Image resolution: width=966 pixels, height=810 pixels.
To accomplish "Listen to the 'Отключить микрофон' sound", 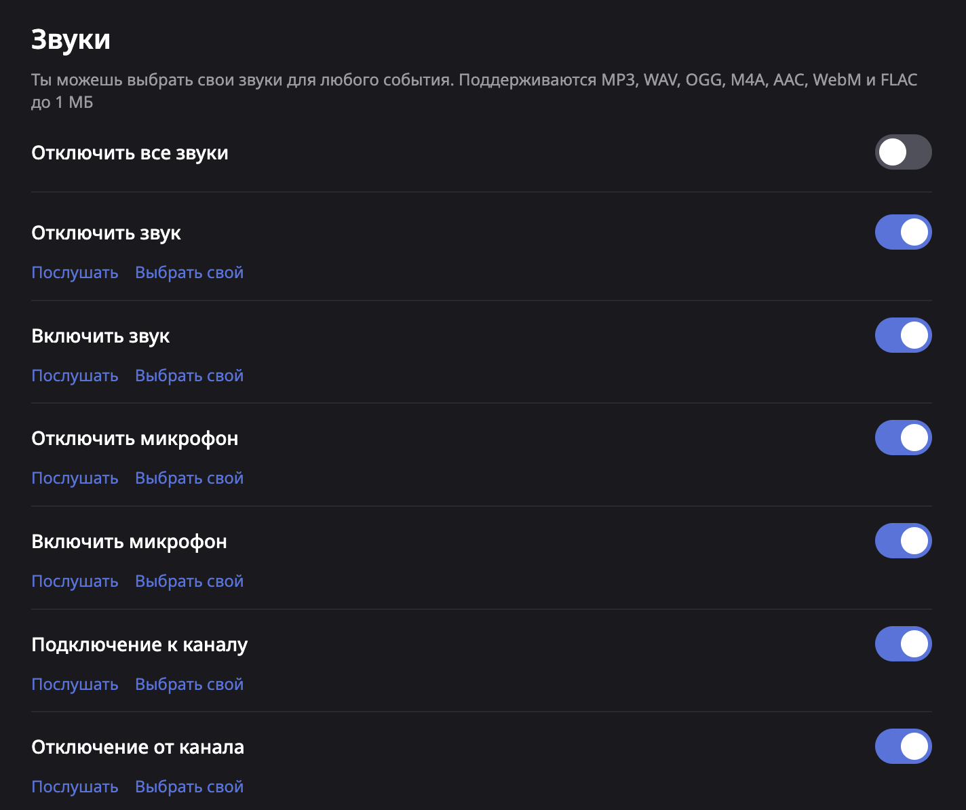I will (x=75, y=478).
